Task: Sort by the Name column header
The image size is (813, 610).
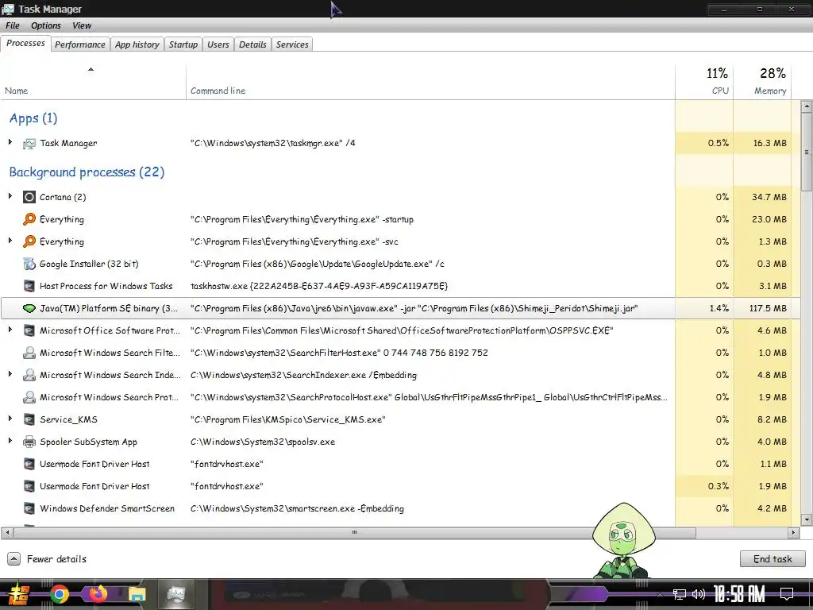Action: click(x=93, y=82)
